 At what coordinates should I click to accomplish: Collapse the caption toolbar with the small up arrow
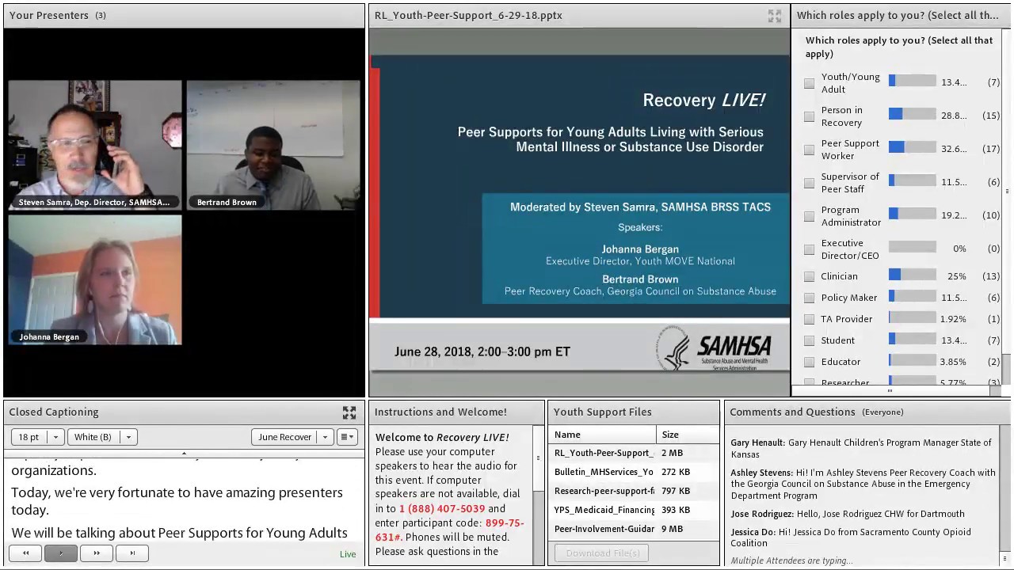point(184,454)
